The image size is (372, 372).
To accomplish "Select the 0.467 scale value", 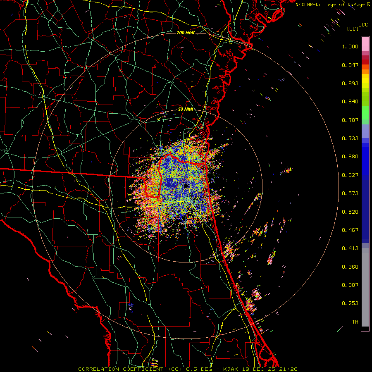I will [x=350, y=230].
